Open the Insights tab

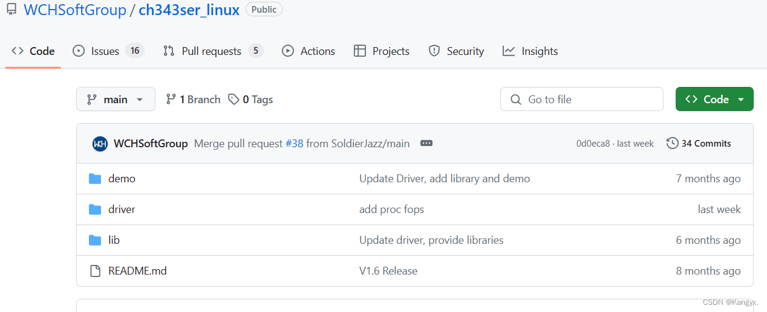(530, 51)
